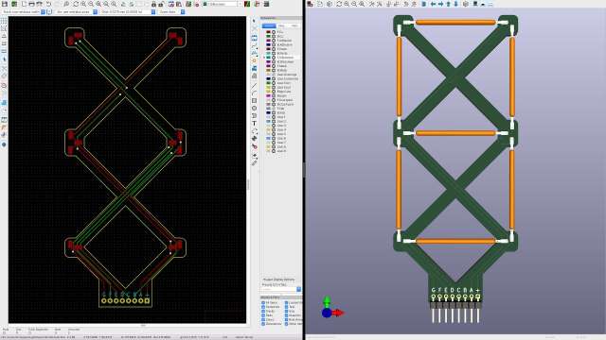The image size is (606, 340).
Task: Pick the Draw Rectangle tool
Action: point(254,101)
